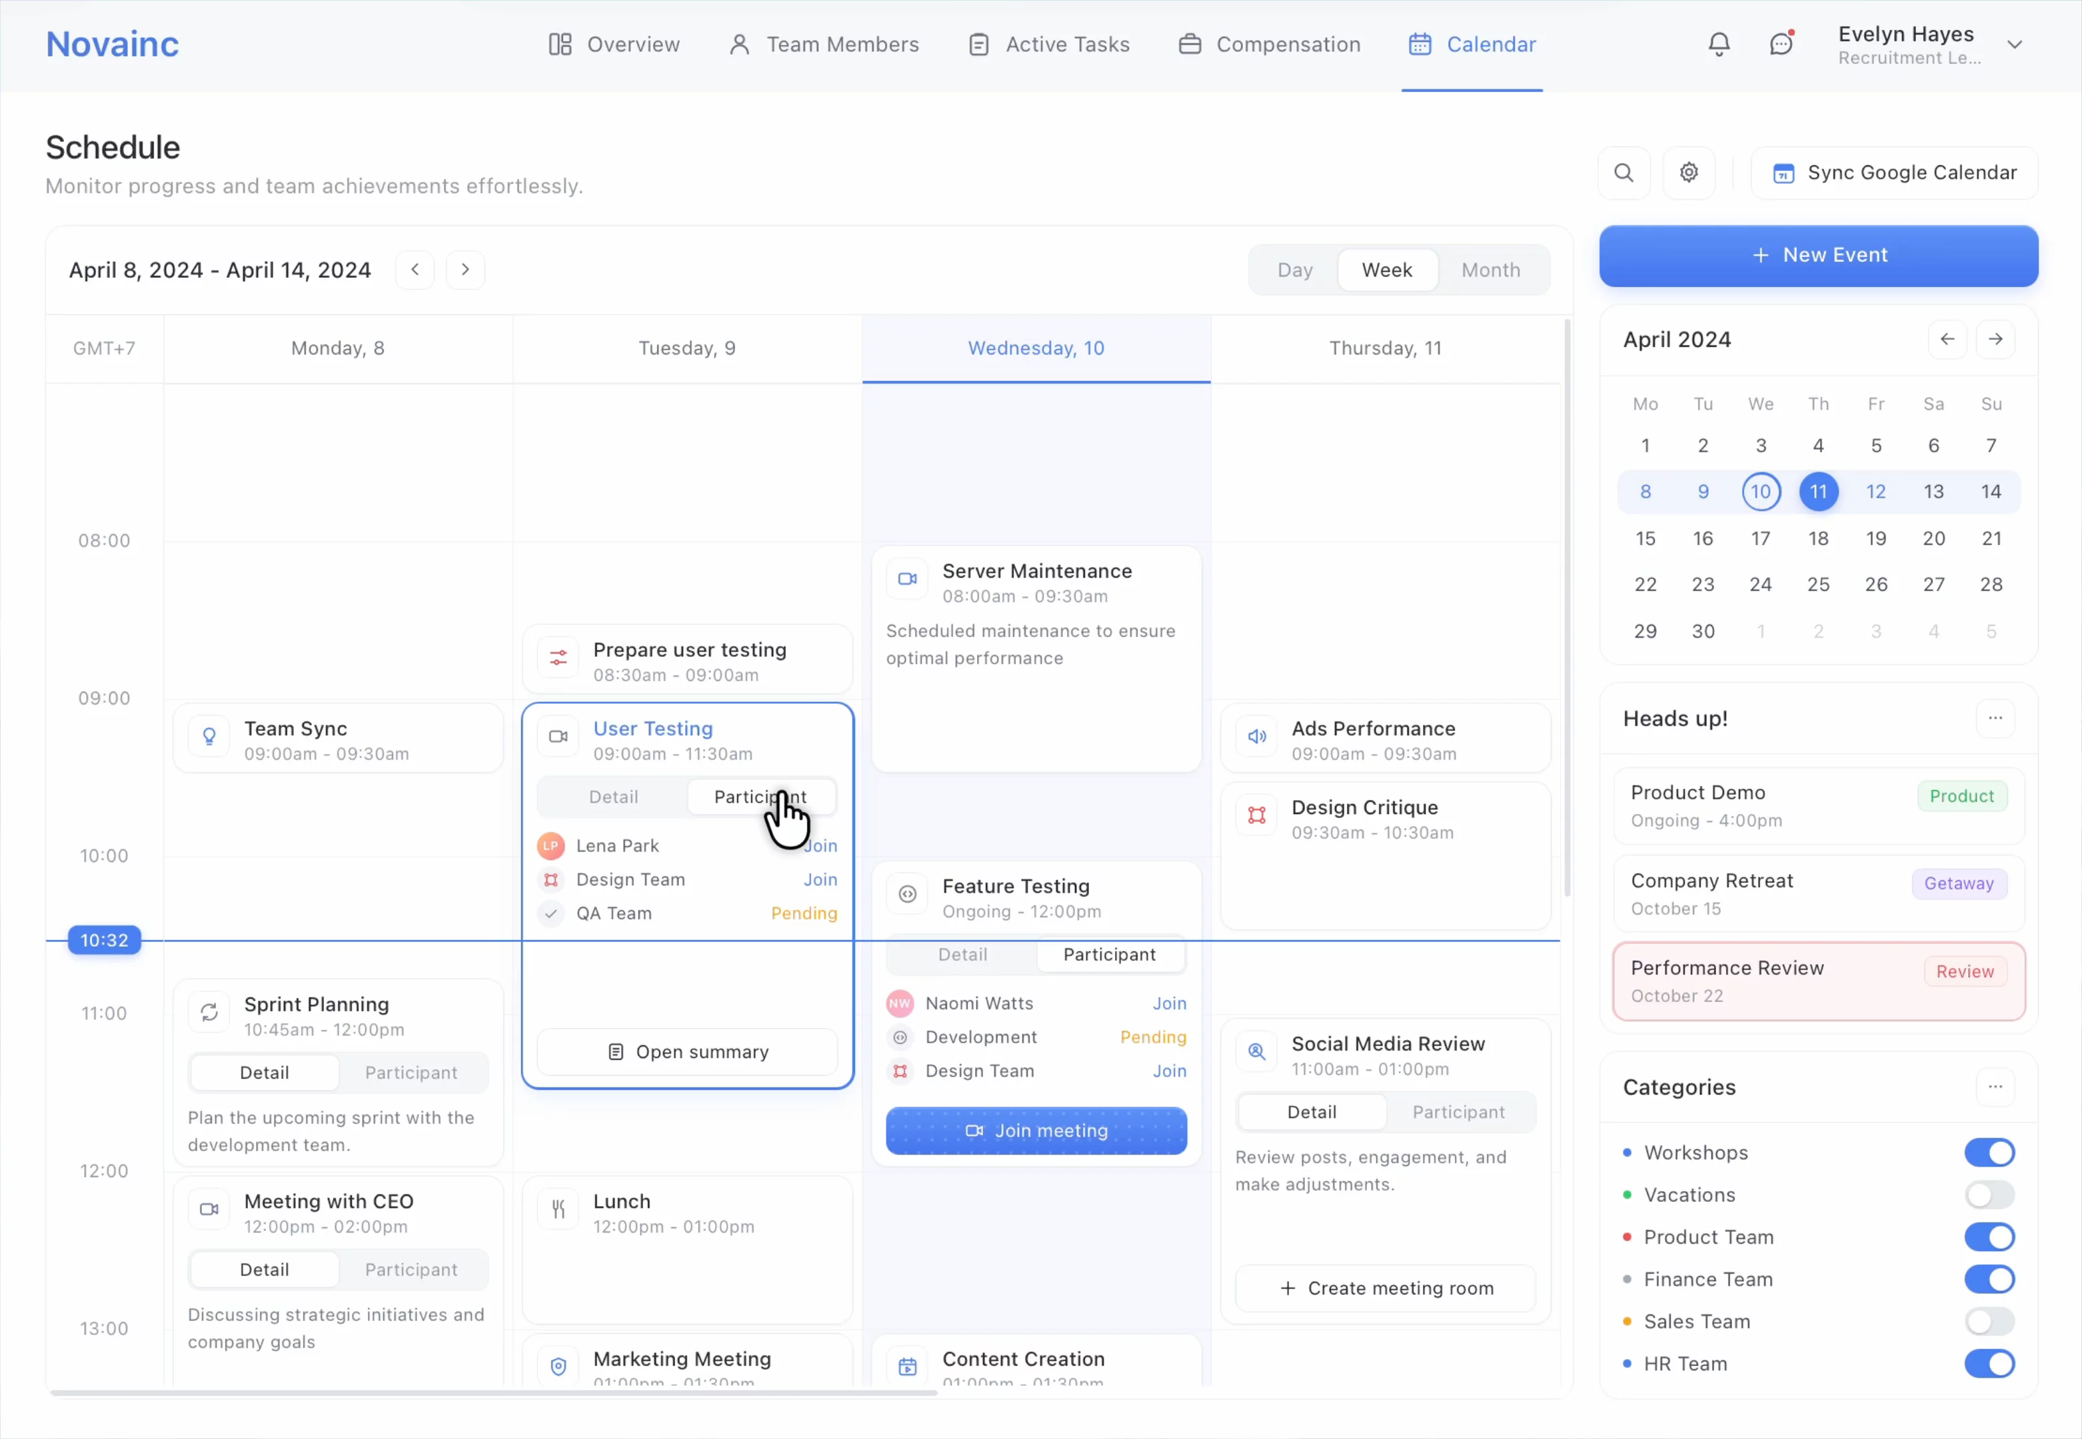Image resolution: width=2082 pixels, height=1439 pixels.
Task: Click the Feature Testing target icon
Action: pos(907,895)
